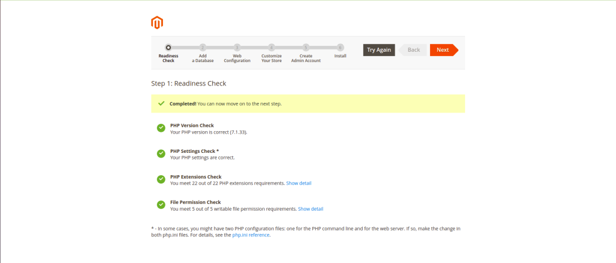
Task: Go to step 5 Create Admin Account
Action: (x=306, y=47)
